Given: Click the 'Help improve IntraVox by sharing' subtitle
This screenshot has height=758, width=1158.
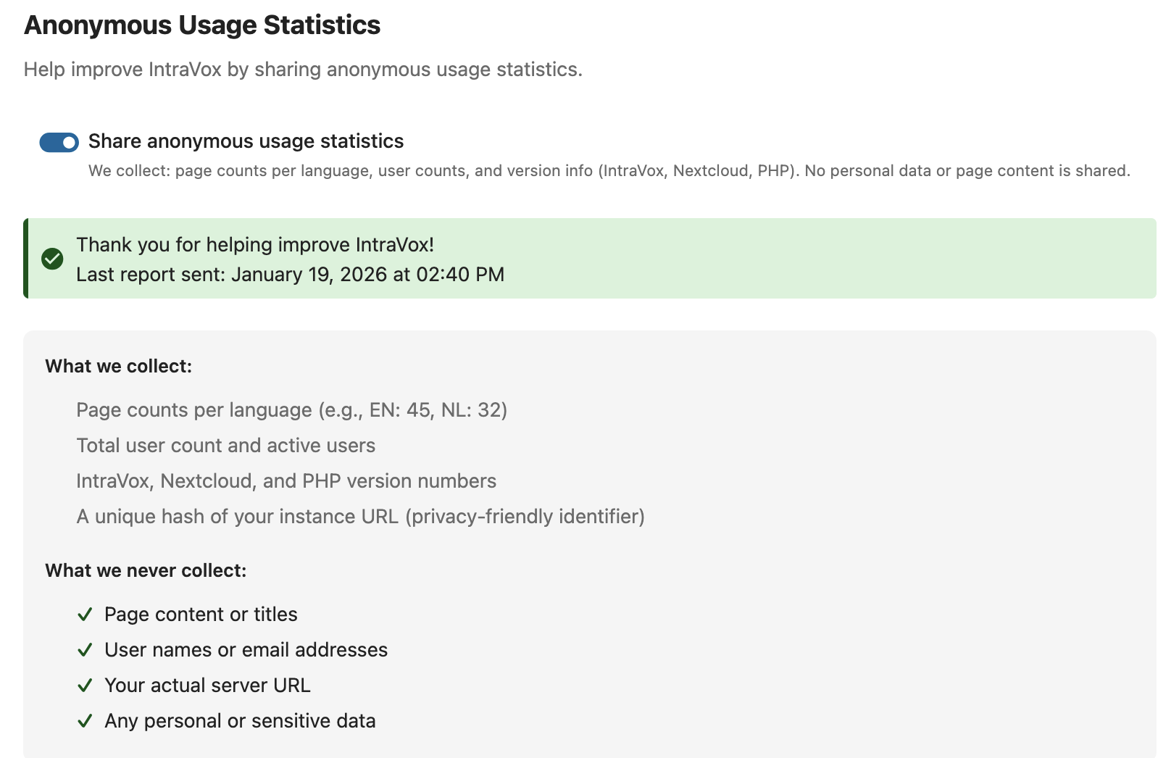Looking at the screenshot, I should 303,70.
